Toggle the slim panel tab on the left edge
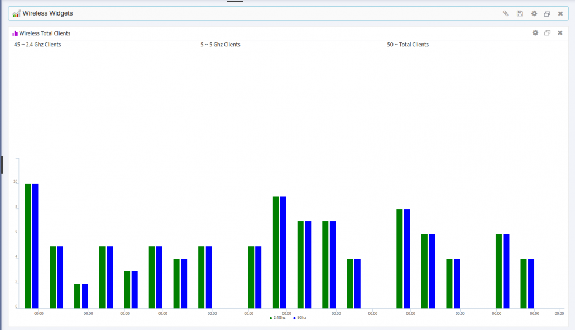The image size is (575, 330). pyautogui.click(x=2, y=164)
